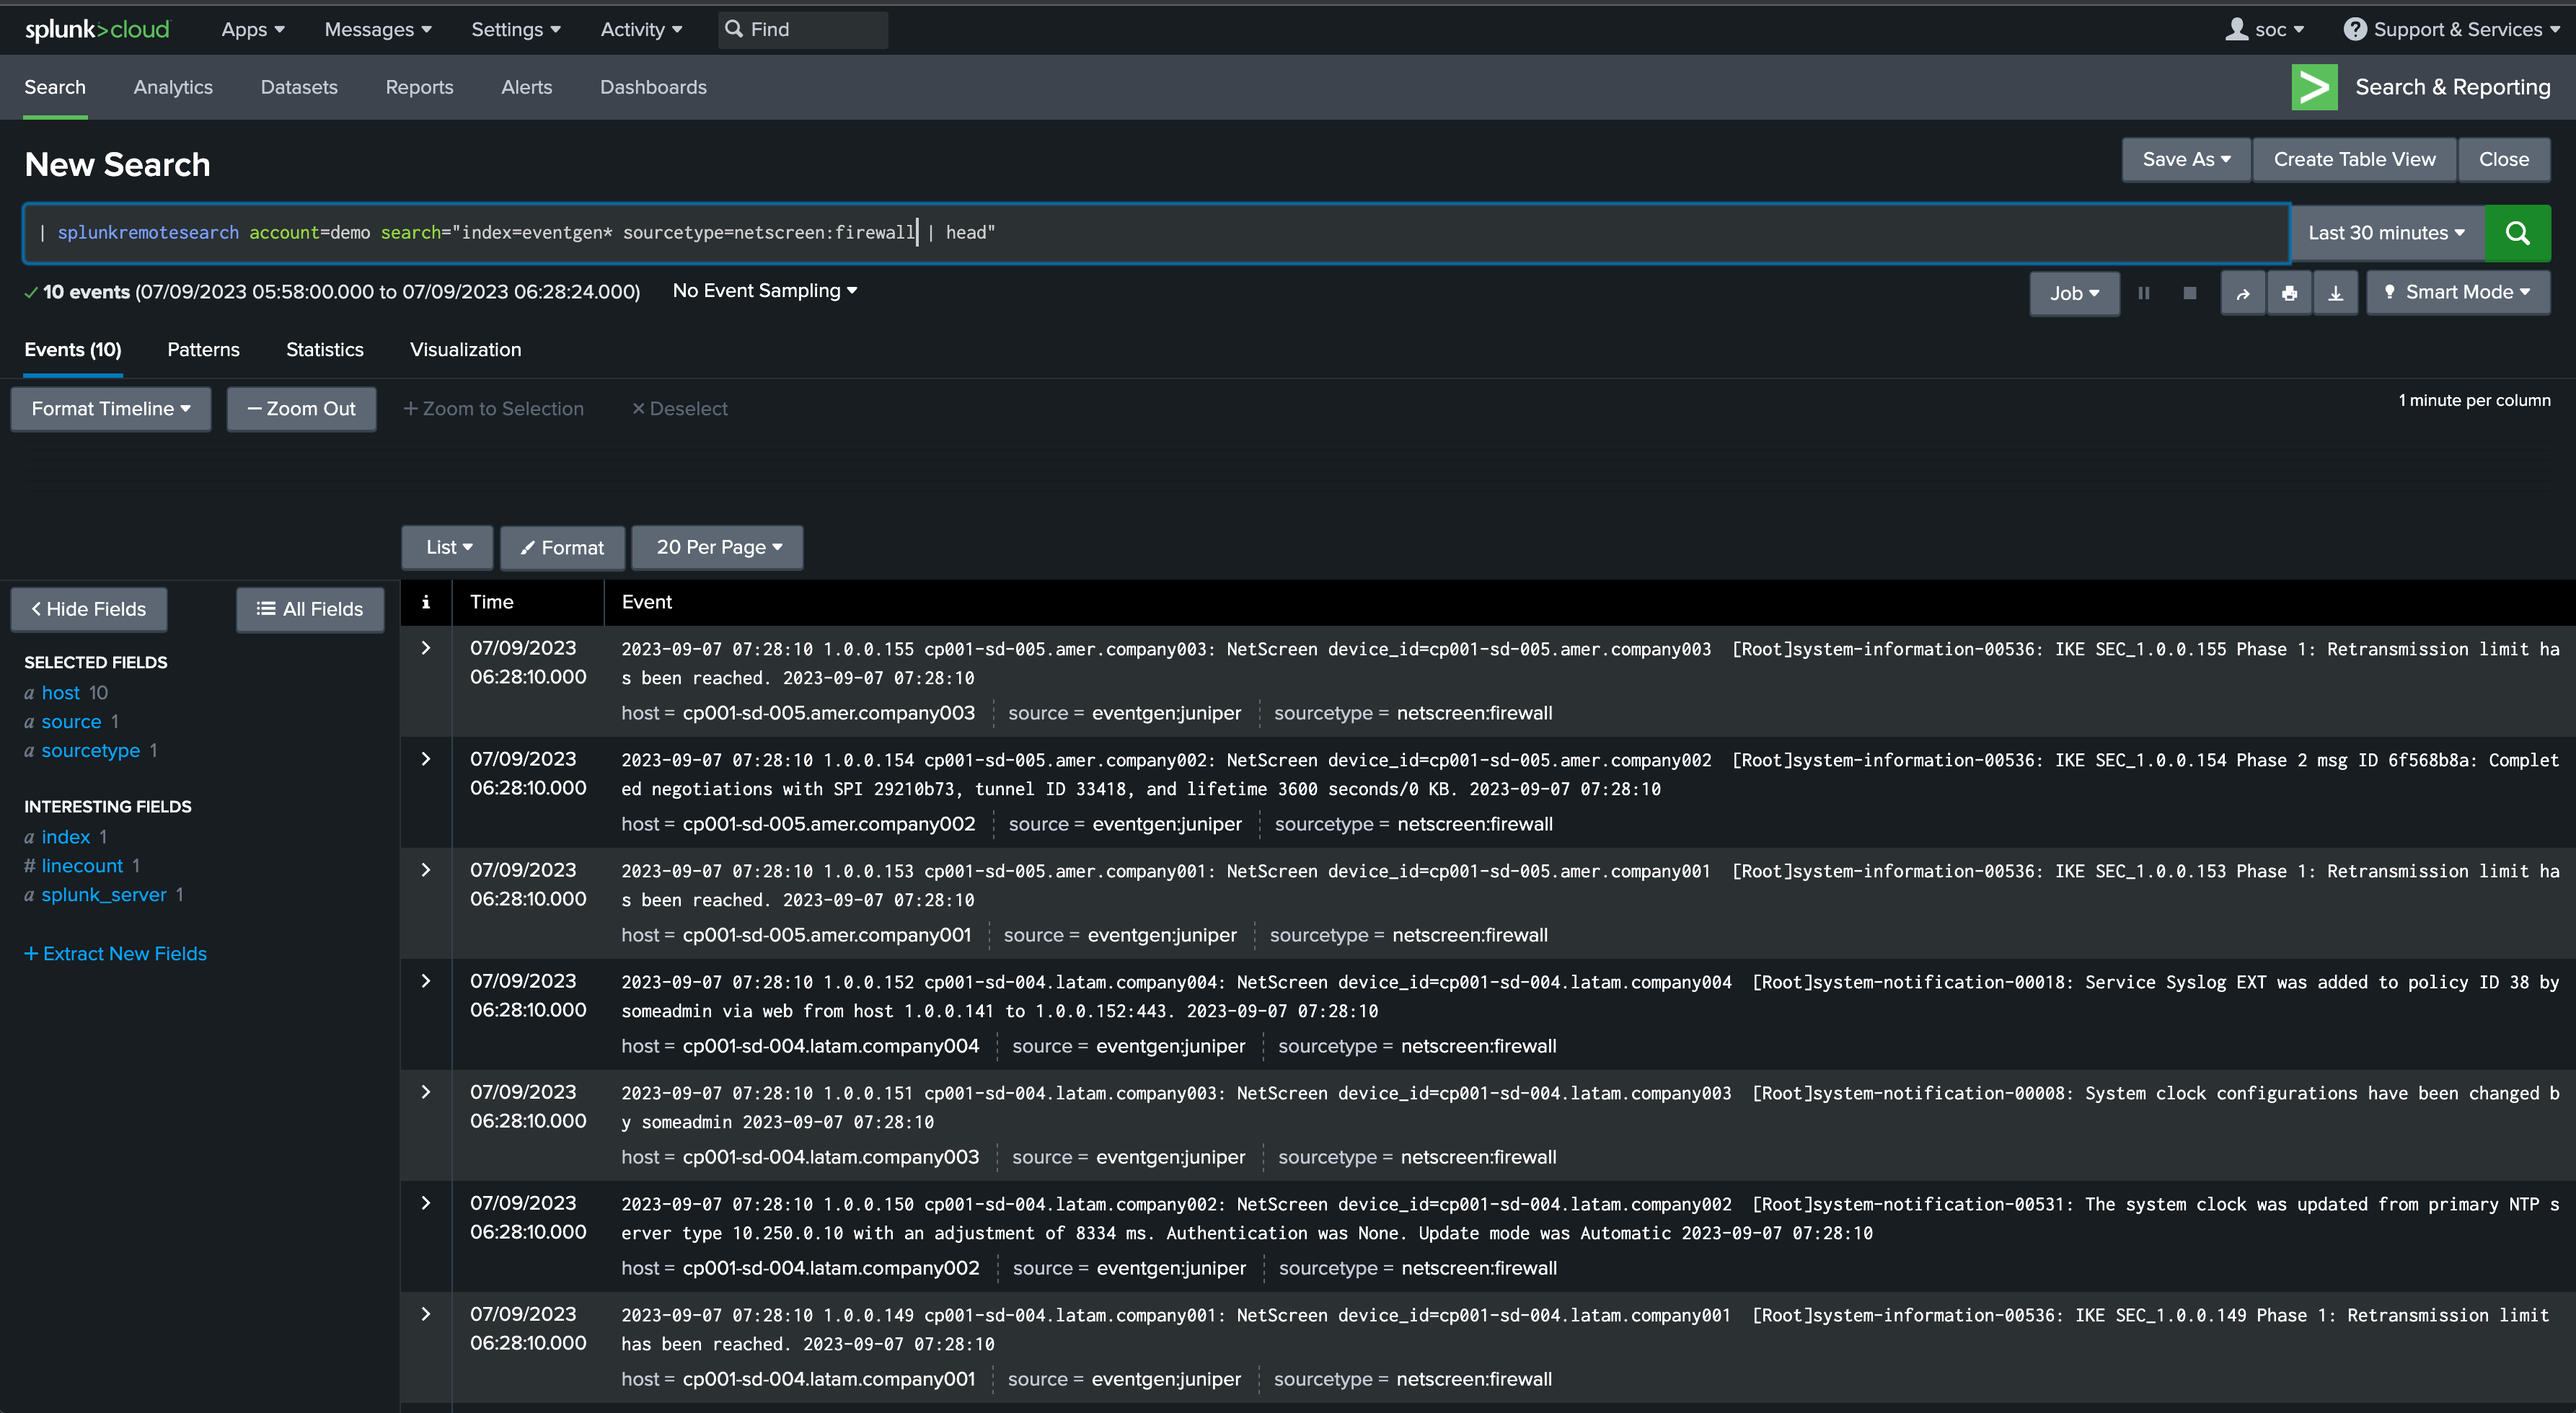Click into the search query input

(1156, 233)
